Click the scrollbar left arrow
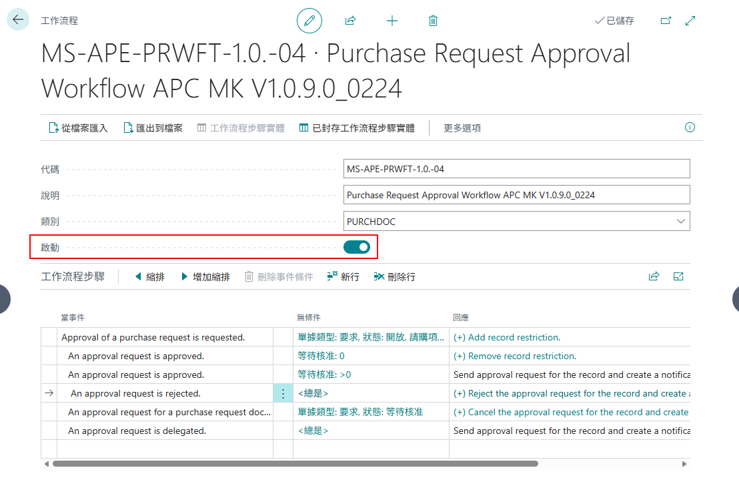The width and height of the screenshot is (739, 478). [x=47, y=464]
